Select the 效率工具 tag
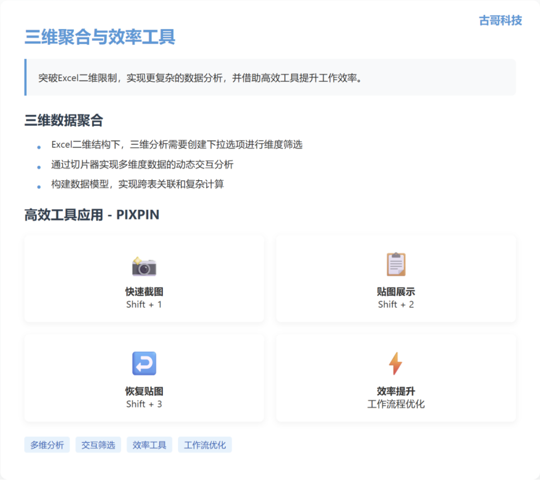 tap(149, 445)
